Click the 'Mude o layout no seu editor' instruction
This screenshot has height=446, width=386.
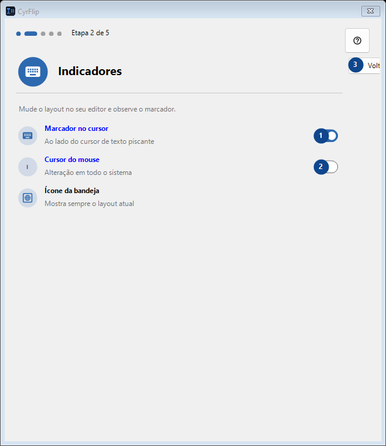click(97, 109)
